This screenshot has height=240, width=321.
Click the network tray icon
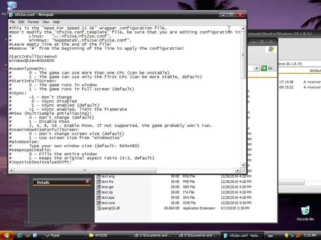pyautogui.click(x=292, y=235)
